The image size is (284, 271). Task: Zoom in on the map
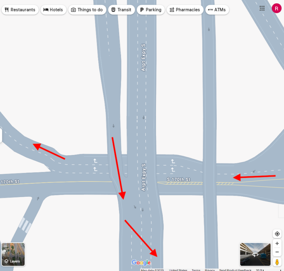click(277, 243)
